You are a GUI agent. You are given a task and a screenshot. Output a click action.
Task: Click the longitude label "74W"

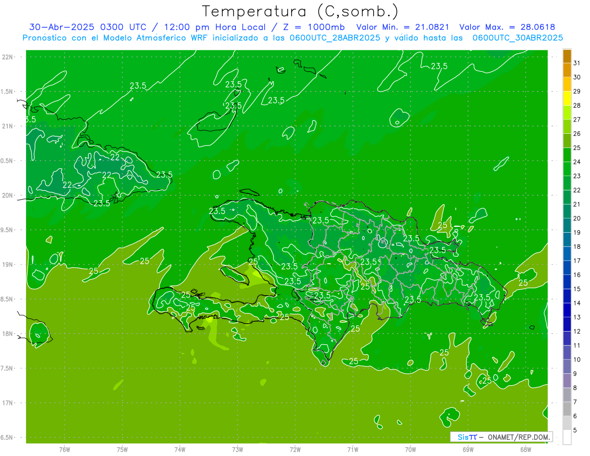(x=180, y=450)
